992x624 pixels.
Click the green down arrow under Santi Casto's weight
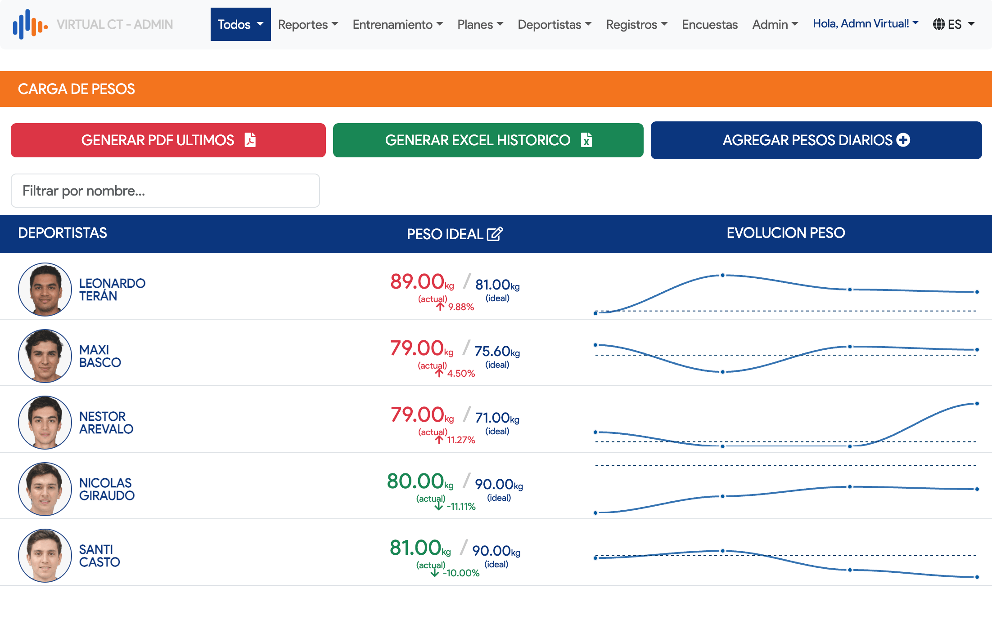[434, 573]
